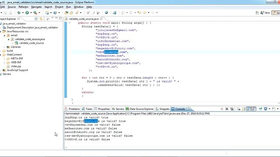This screenshot has width=280, height=157.
Task: Toggle Scroll Lock in Console
Action: [244, 109]
